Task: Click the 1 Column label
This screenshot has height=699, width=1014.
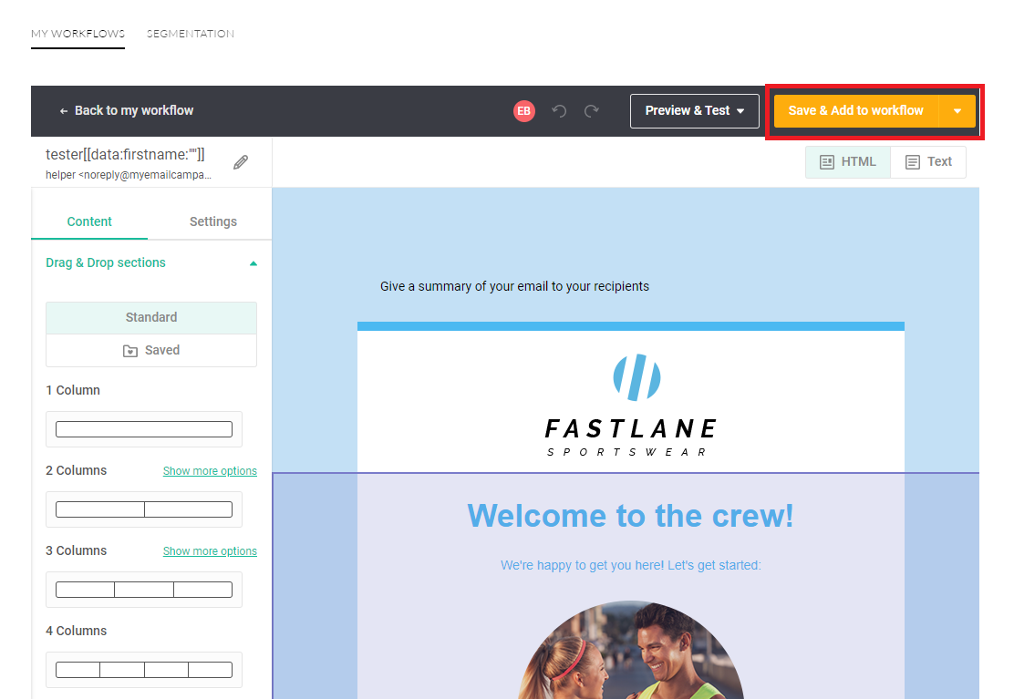Action: (72, 390)
